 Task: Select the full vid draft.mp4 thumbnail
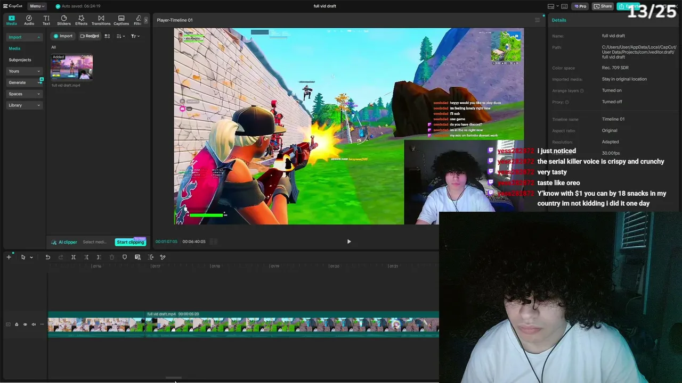pyautogui.click(x=71, y=66)
